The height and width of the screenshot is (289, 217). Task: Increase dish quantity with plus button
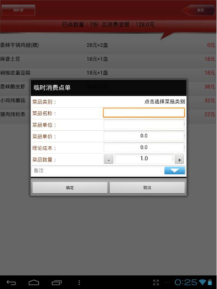(x=179, y=159)
